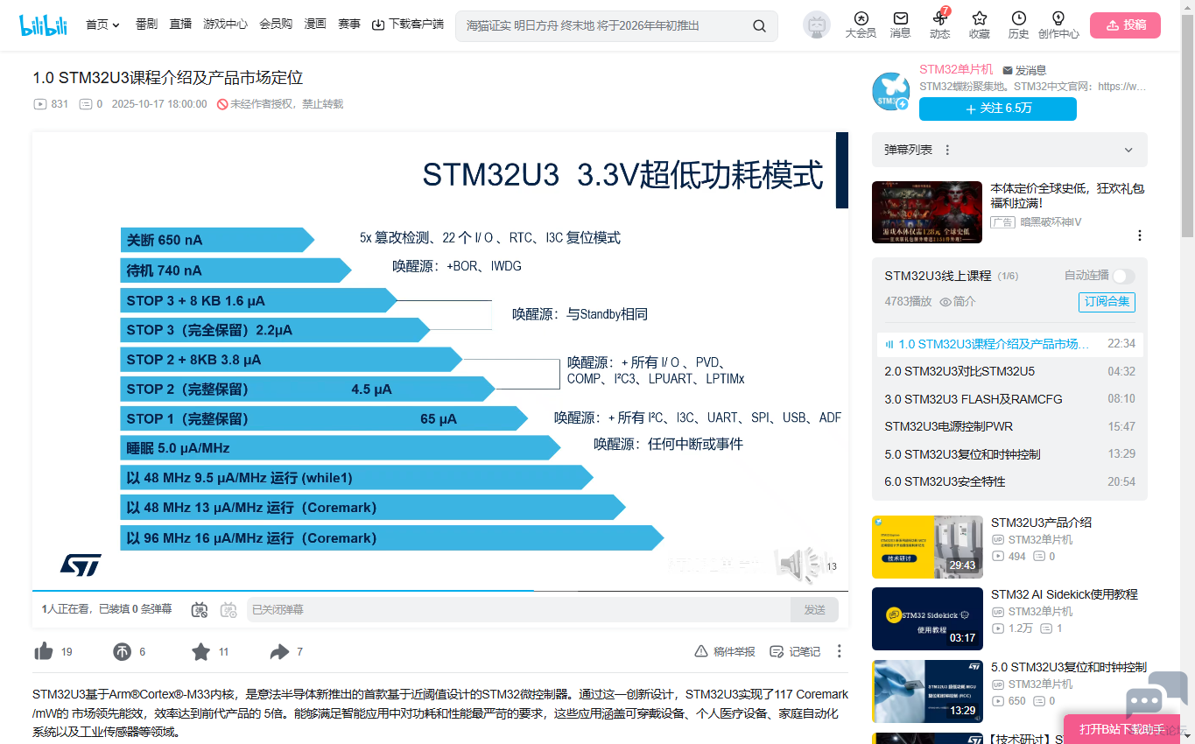Open danmaku settings icon beside input
This screenshot has height=744, width=1195.
[228, 609]
